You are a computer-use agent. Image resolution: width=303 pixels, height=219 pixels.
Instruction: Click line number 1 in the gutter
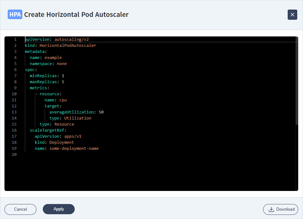click(15, 39)
